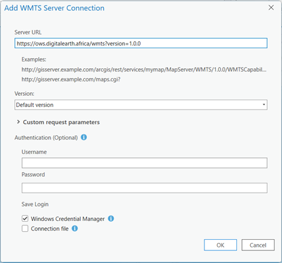Open Connection file info icon

pyautogui.click(x=75, y=229)
